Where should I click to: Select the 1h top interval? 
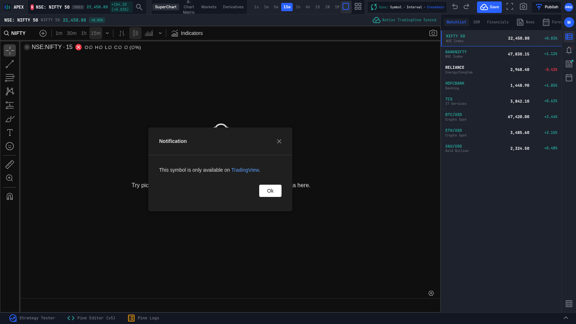coord(298,7)
